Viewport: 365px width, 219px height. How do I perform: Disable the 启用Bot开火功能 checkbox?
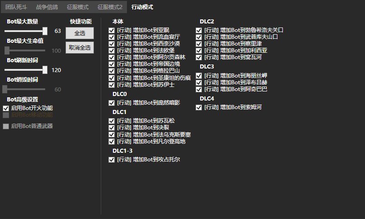(6, 108)
